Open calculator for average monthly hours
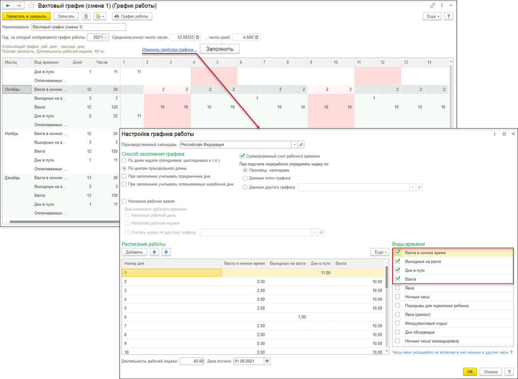The height and width of the screenshot is (379, 518). tap(198, 37)
